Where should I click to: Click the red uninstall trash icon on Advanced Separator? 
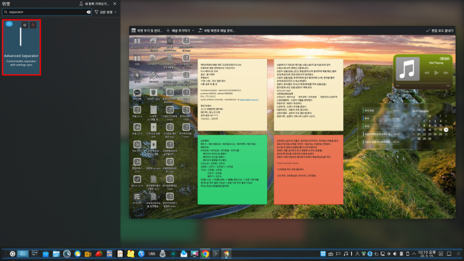coord(33,25)
